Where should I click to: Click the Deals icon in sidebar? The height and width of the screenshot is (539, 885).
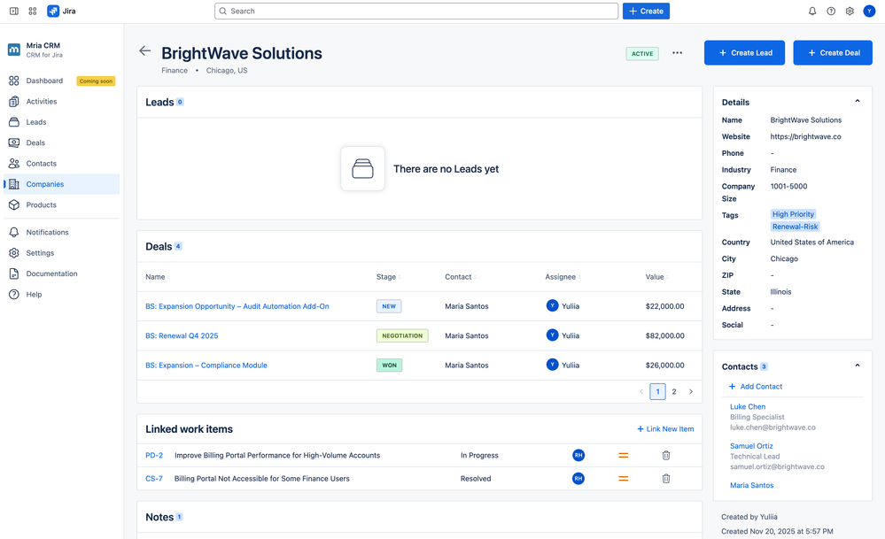pyautogui.click(x=13, y=142)
